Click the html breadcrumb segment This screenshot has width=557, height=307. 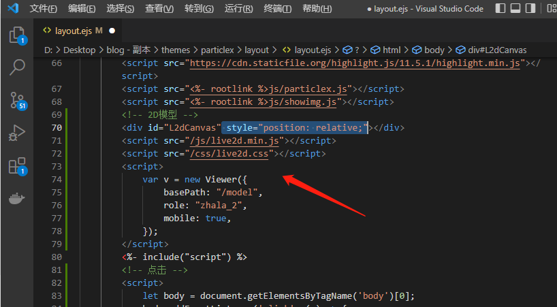coord(385,50)
